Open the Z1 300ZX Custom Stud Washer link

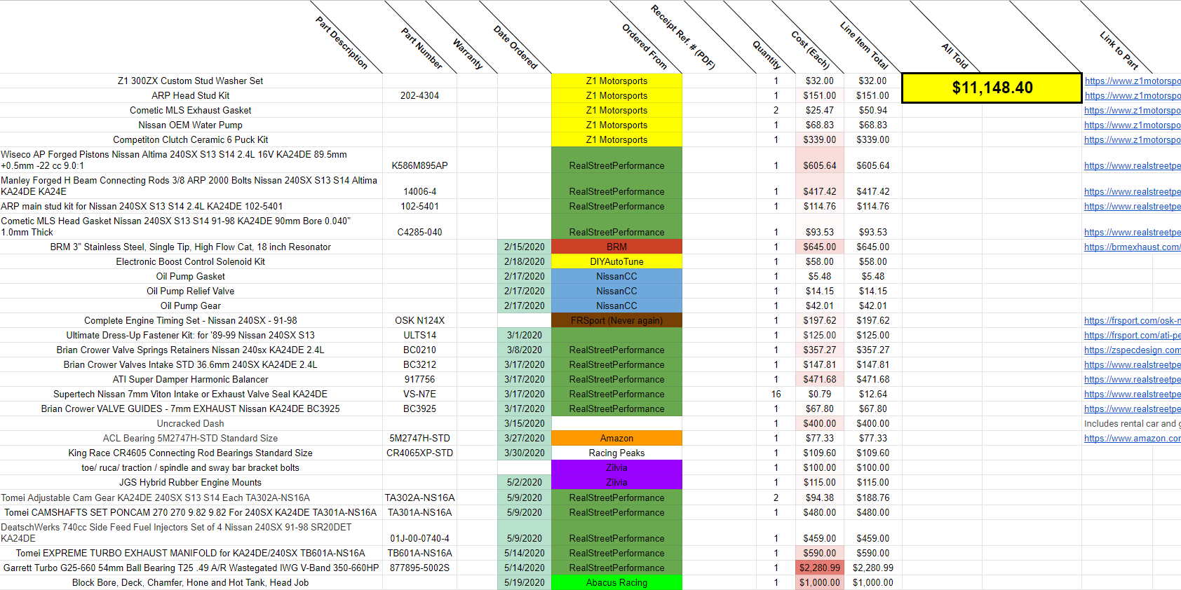pyautogui.click(x=1132, y=81)
